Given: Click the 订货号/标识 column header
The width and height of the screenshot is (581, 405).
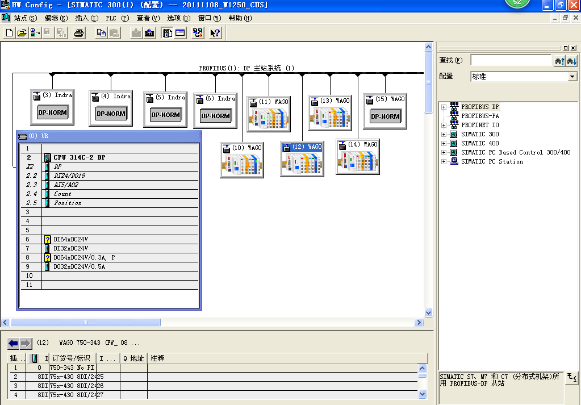Looking at the screenshot, I should [73, 358].
